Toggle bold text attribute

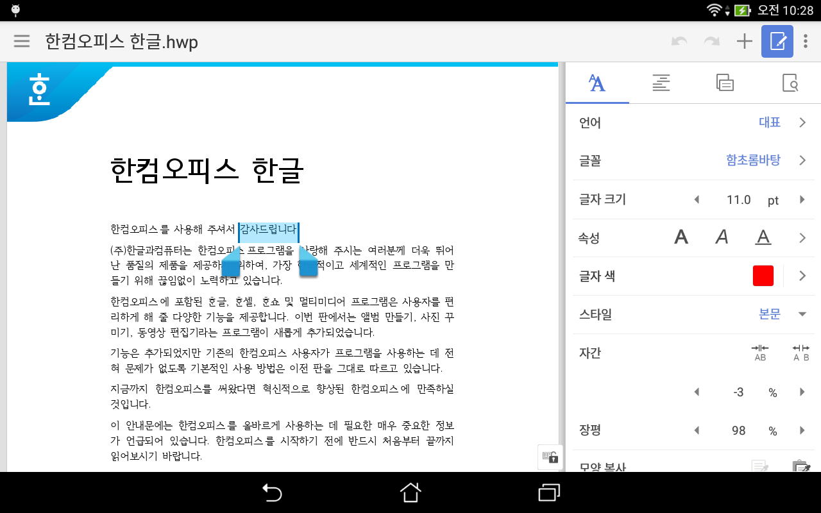click(x=681, y=238)
